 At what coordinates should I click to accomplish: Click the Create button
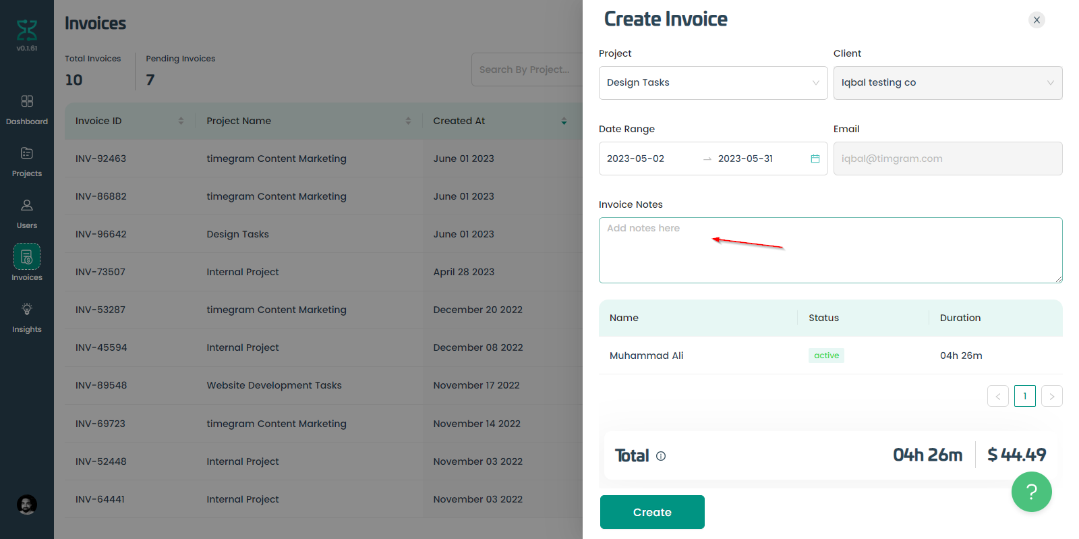[x=652, y=512]
